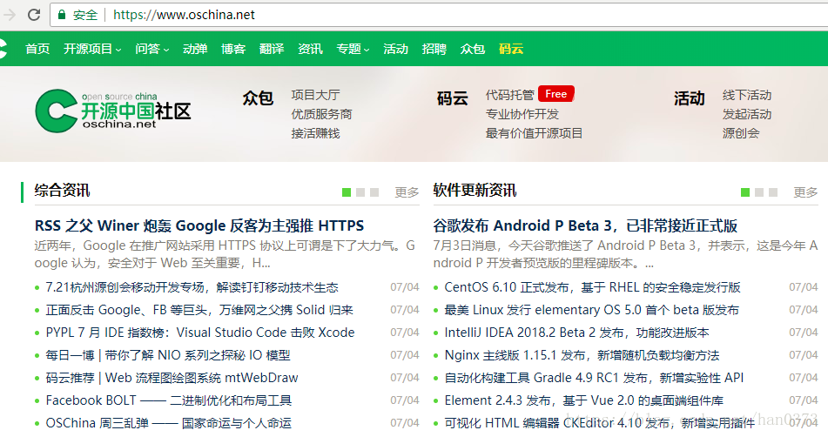
Task: Open the 最有价值开源项目 link
Action: 534,133
